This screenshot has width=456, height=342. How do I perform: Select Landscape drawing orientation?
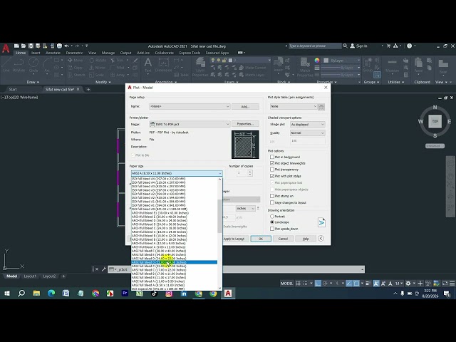point(272,222)
